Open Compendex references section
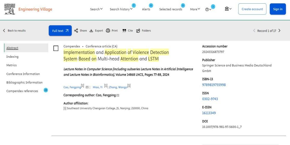This screenshot has width=290, height=145. pyautogui.click(x=22, y=91)
